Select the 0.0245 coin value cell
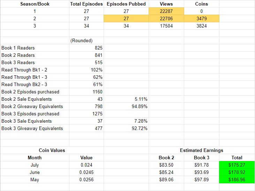255x191 pixels. pyautogui.click(x=86, y=172)
